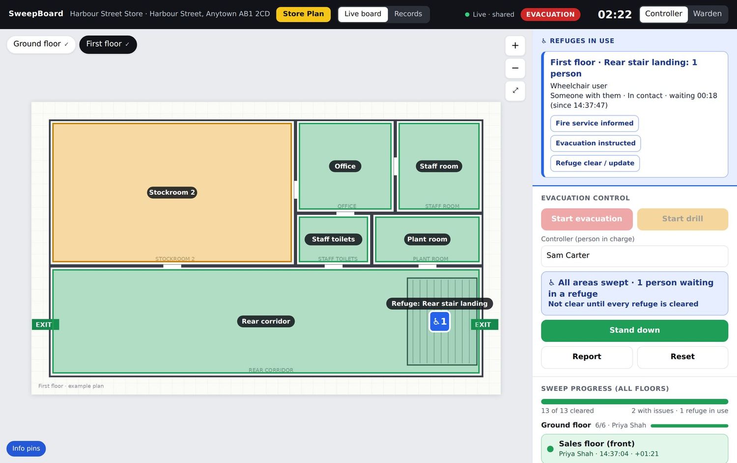Screen dimensions: 737x463
Task: Click the 'All areas swept' status banner
Action: coord(634,293)
